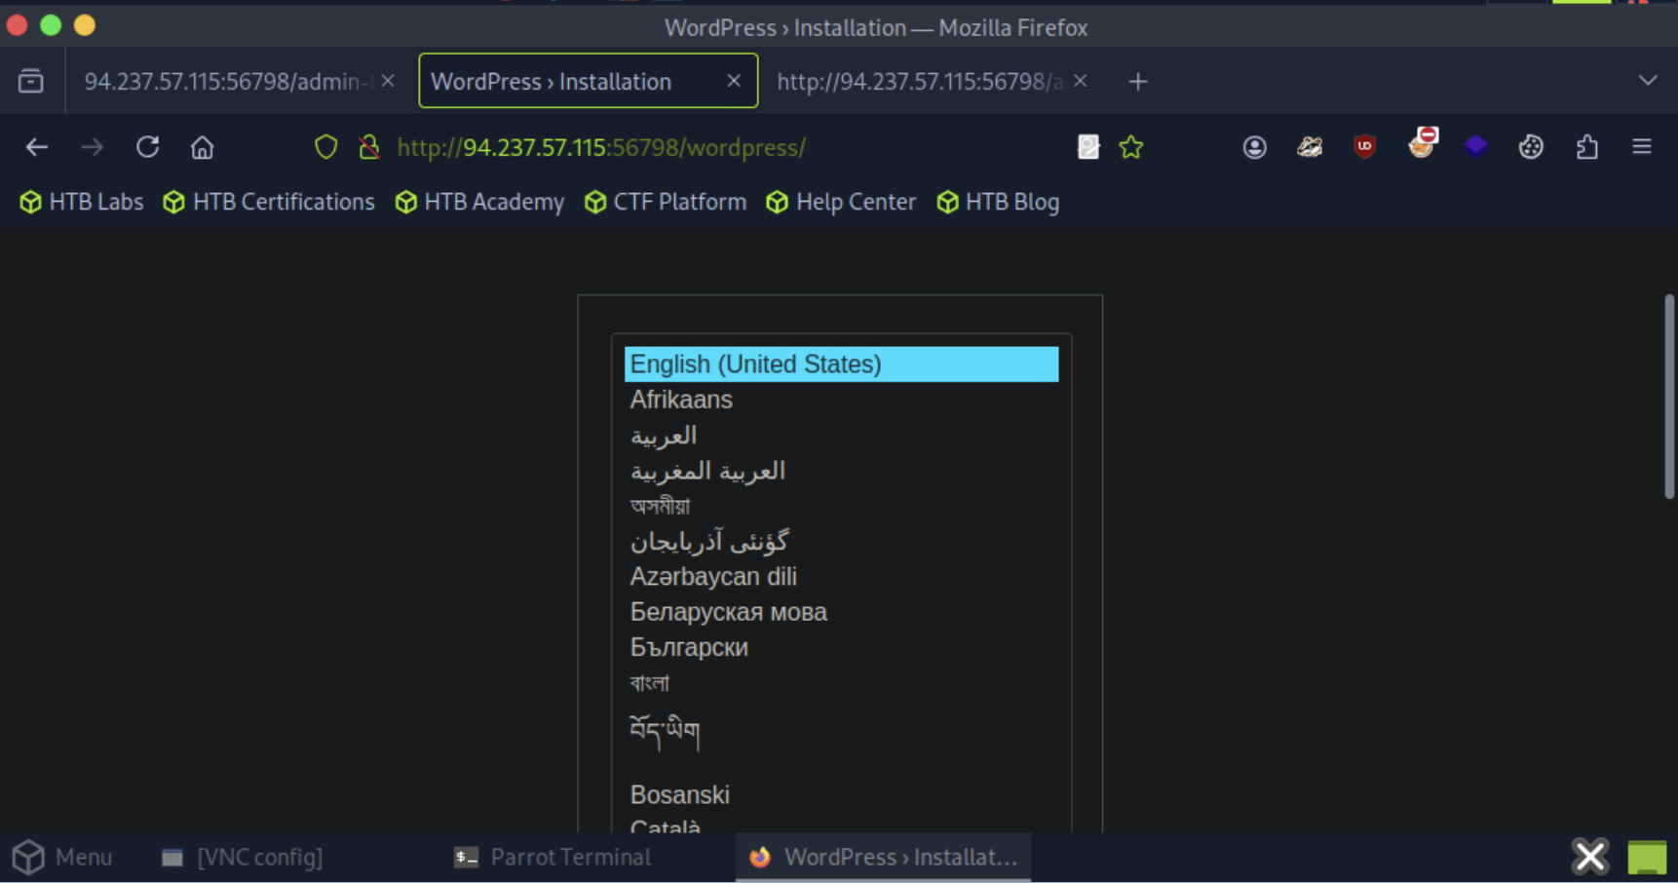This screenshot has width=1678, height=883.
Task: Reload the current page
Action: [x=147, y=147]
